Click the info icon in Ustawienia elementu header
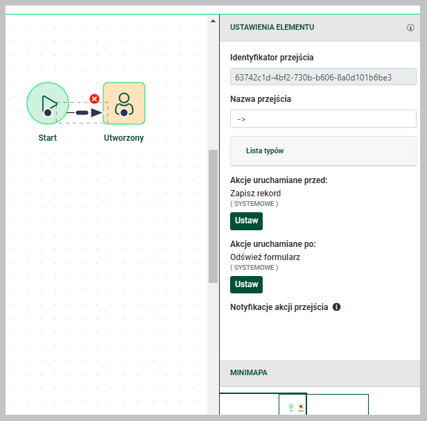Screen dimensions: 427x421 click(x=410, y=28)
